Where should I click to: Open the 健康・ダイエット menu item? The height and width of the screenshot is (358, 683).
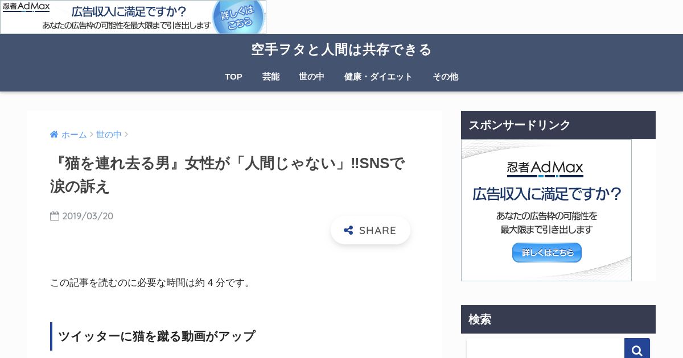coord(378,77)
